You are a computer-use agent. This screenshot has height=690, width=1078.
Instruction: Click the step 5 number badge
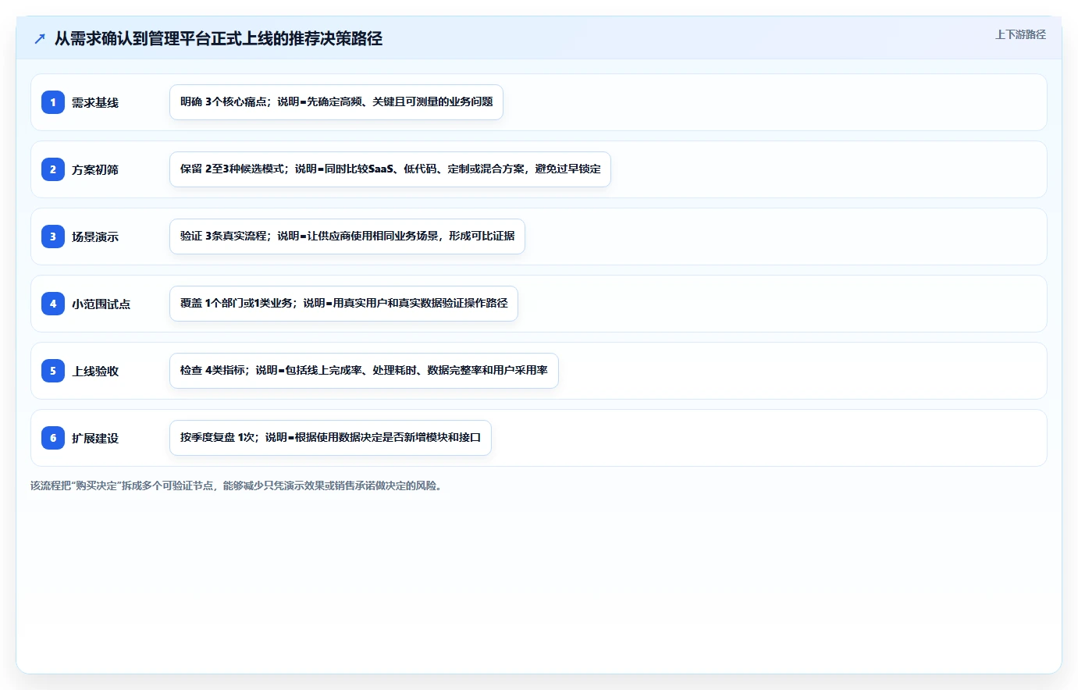pyautogui.click(x=53, y=371)
